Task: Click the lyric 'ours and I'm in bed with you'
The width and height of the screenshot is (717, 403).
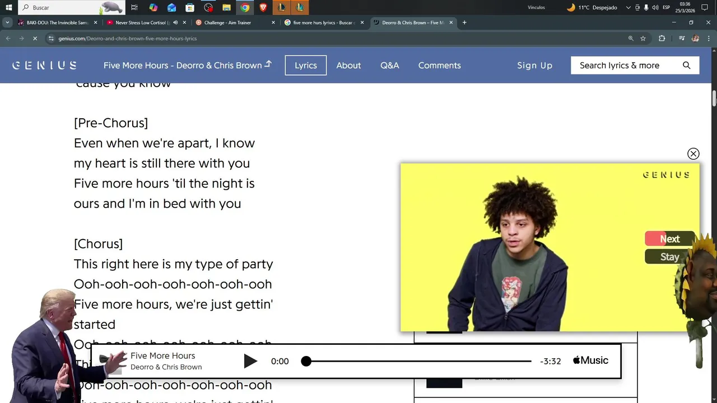Action: 157,203
